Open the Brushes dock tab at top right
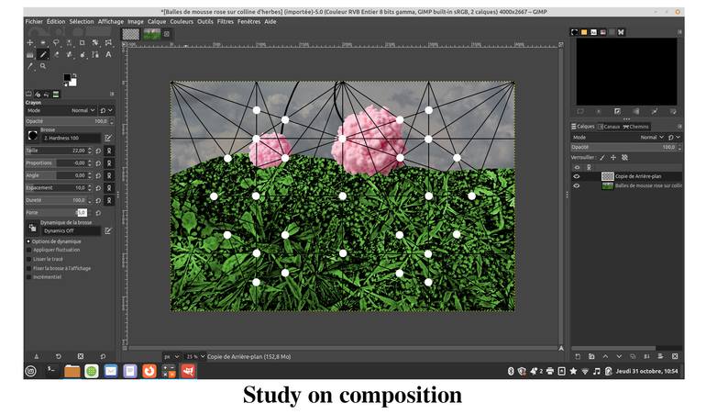 click(x=575, y=32)
